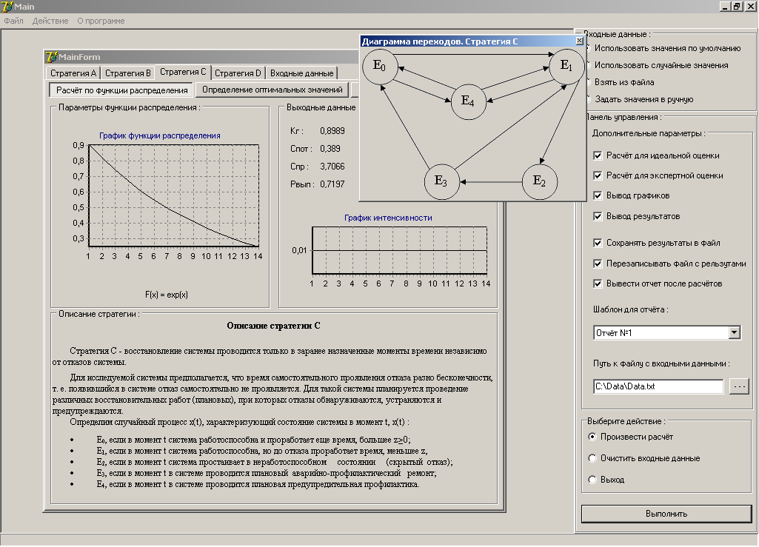The image size is (759, 547).
Task: Select the E2 state circle in diagram
Action: tap(540, 181)
